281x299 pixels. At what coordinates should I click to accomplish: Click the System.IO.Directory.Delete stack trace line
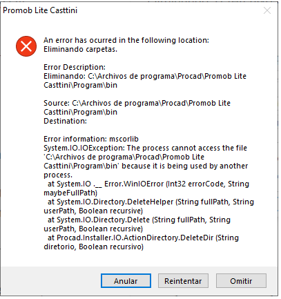[x=139, y=220]
